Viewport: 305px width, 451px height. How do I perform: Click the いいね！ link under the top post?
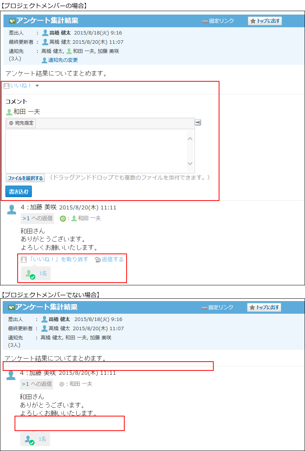(x=21, y=86)
